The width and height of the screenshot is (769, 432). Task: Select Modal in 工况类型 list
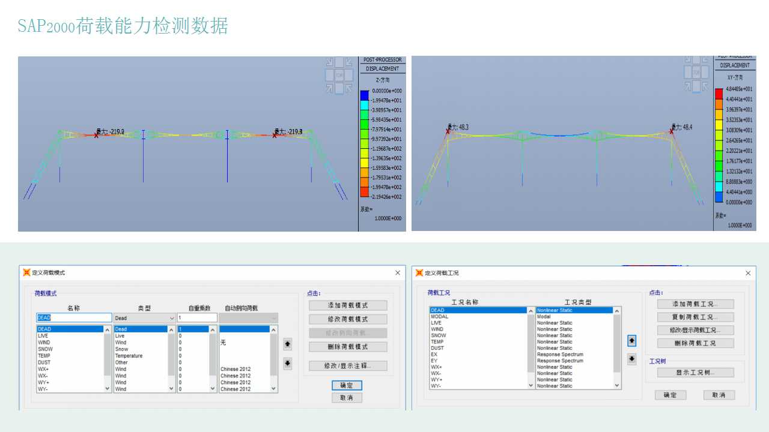click(x=574, y=317)
